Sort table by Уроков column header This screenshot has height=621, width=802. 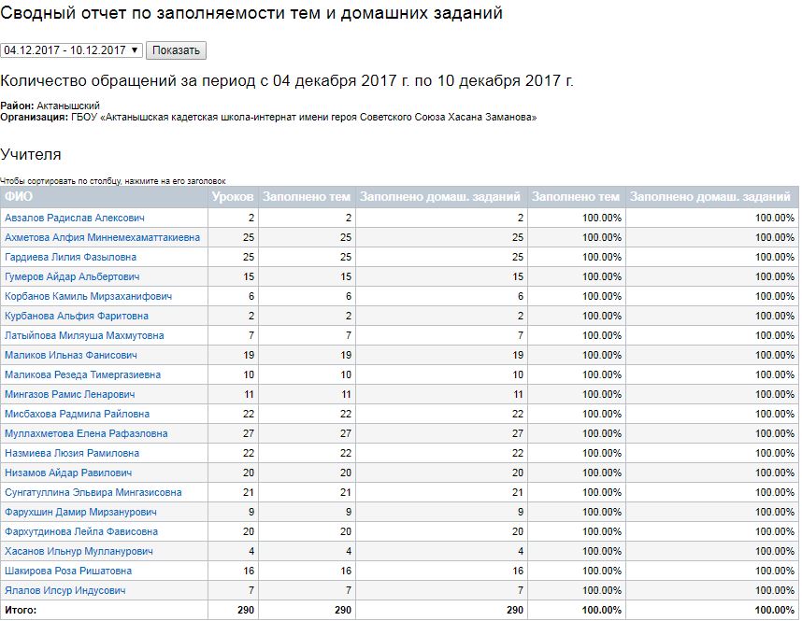click(233, 197)
